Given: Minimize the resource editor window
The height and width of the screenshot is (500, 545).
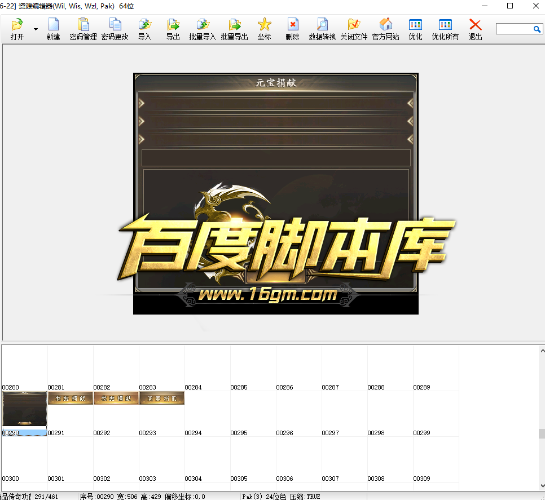Looking at the screenshot, I should click(485, 6).
